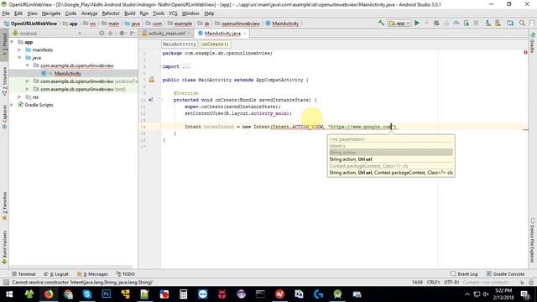The image size is (537, 302).
Task: Toggle the Structure tool window tab
Action: pyautogui.click(x=4, y=81)
